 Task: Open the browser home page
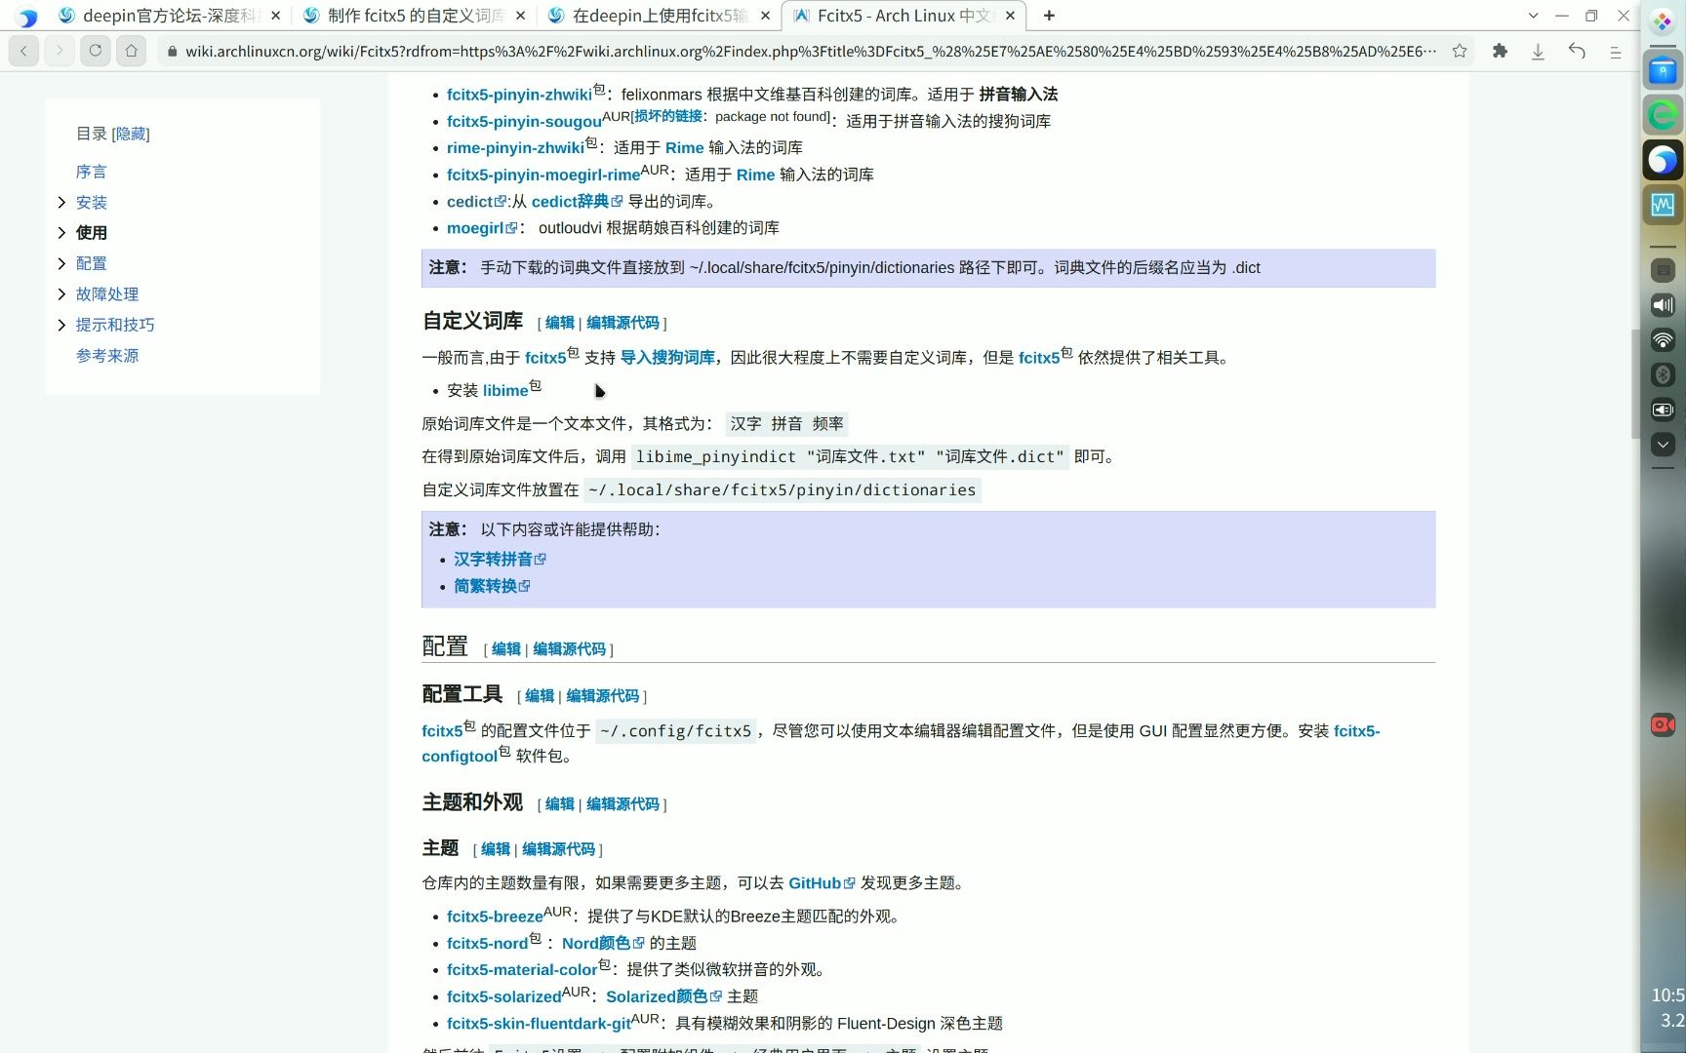pyautogui.click(x=132, y=51)
